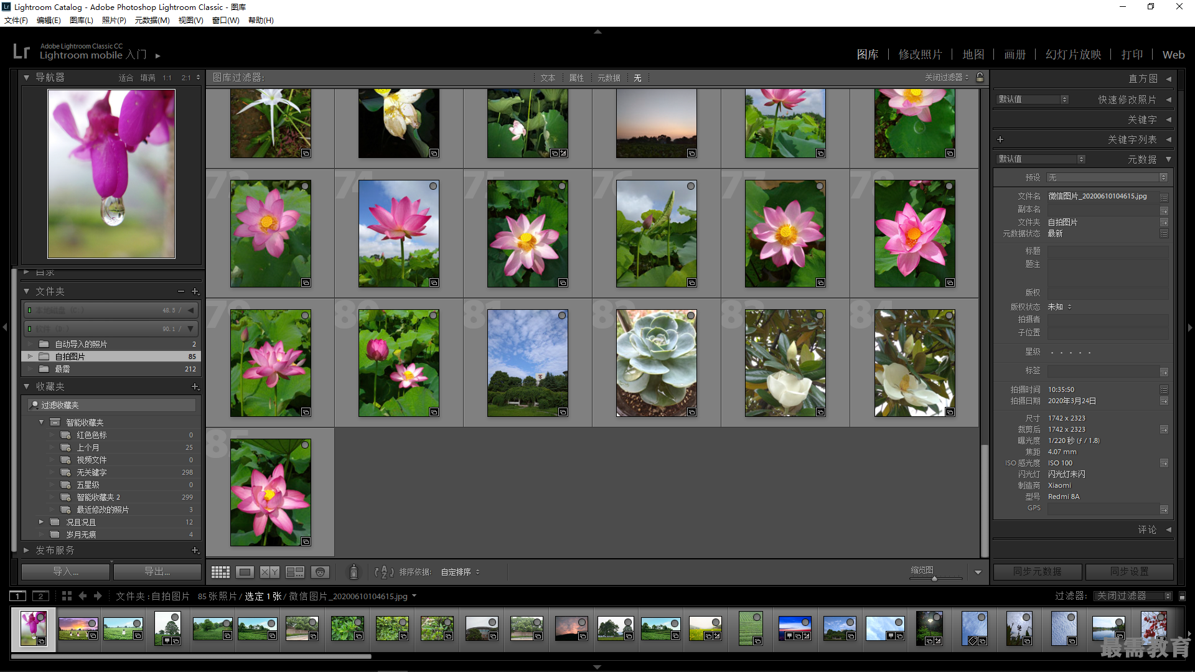Viewport: 1195px width, 672px height.
Task: Expand the Histogram (直方图) panel
Action: pyautogui.click(x=1168, y=79)
